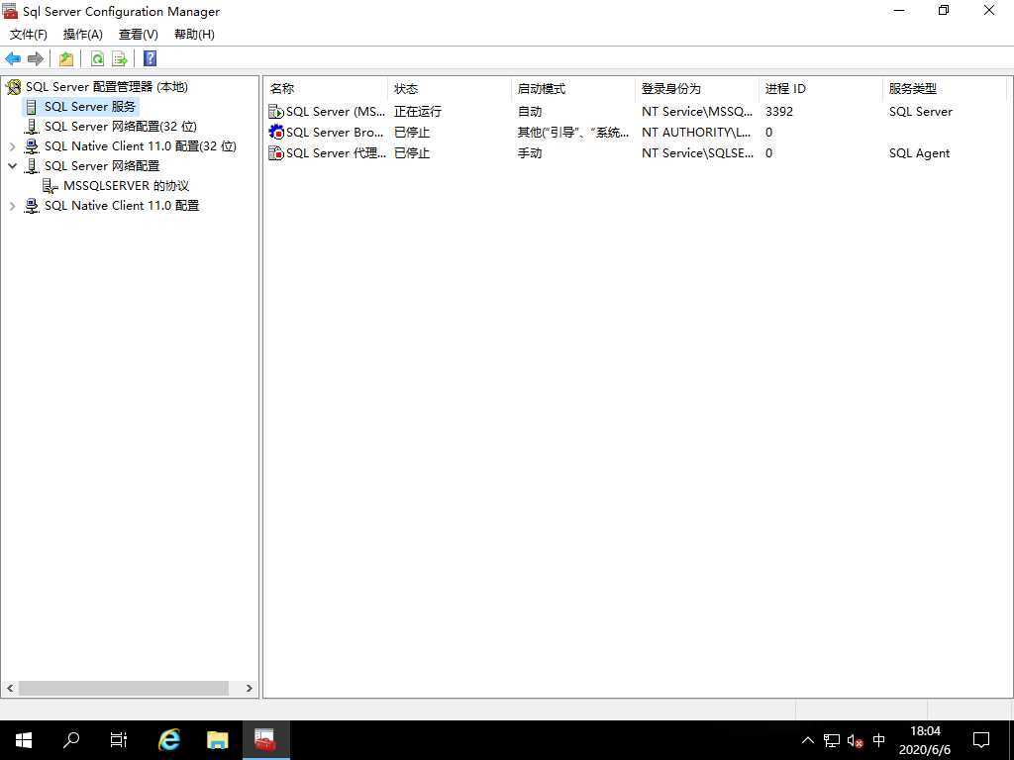
Task: Open the Help toolbar icon
Action: [x=151, y=58]
